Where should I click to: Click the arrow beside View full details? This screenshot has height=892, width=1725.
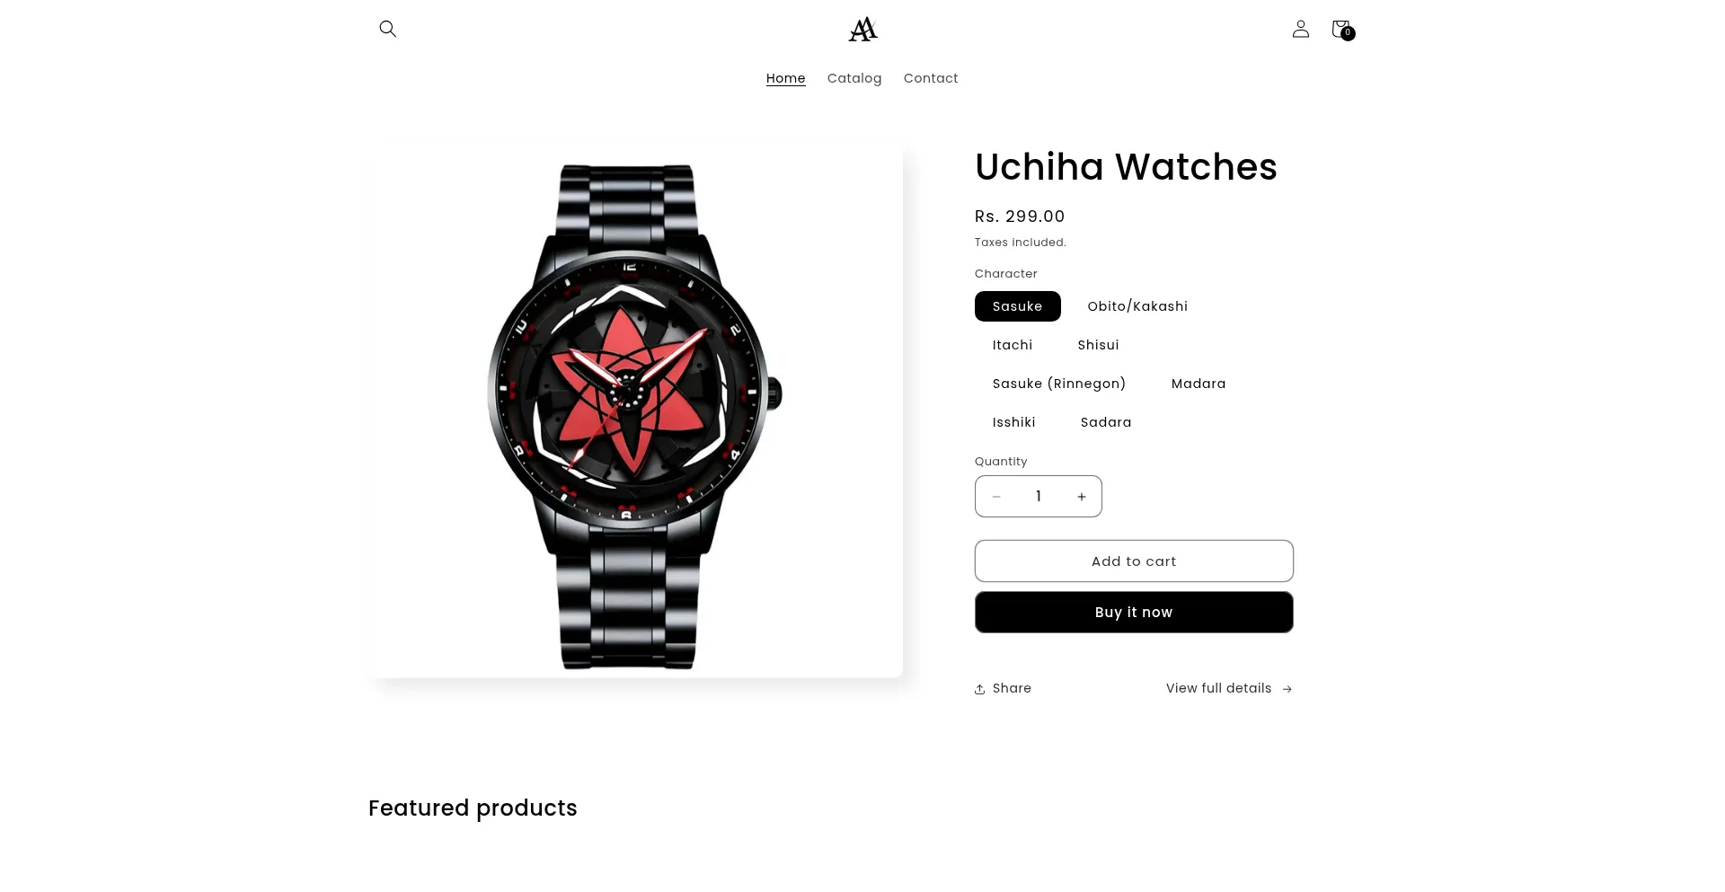click(1287, 689)
